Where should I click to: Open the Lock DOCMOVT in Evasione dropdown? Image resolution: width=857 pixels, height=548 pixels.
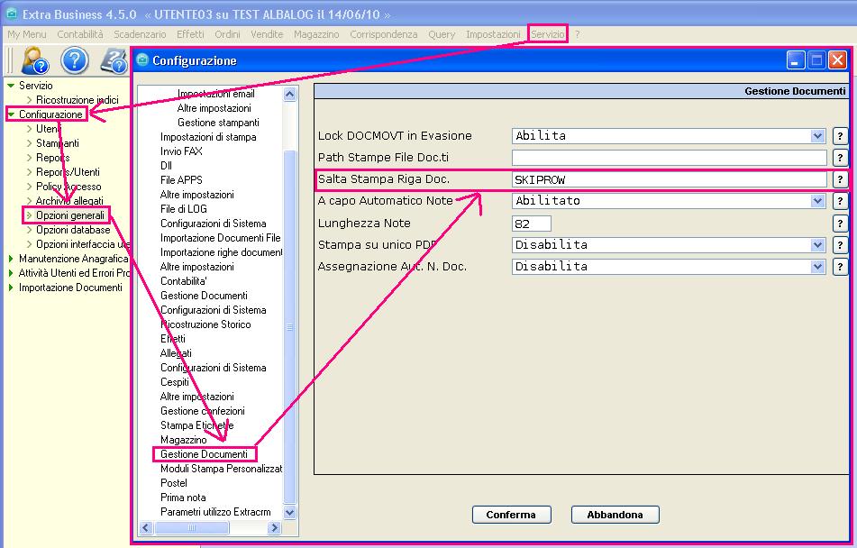817,136
